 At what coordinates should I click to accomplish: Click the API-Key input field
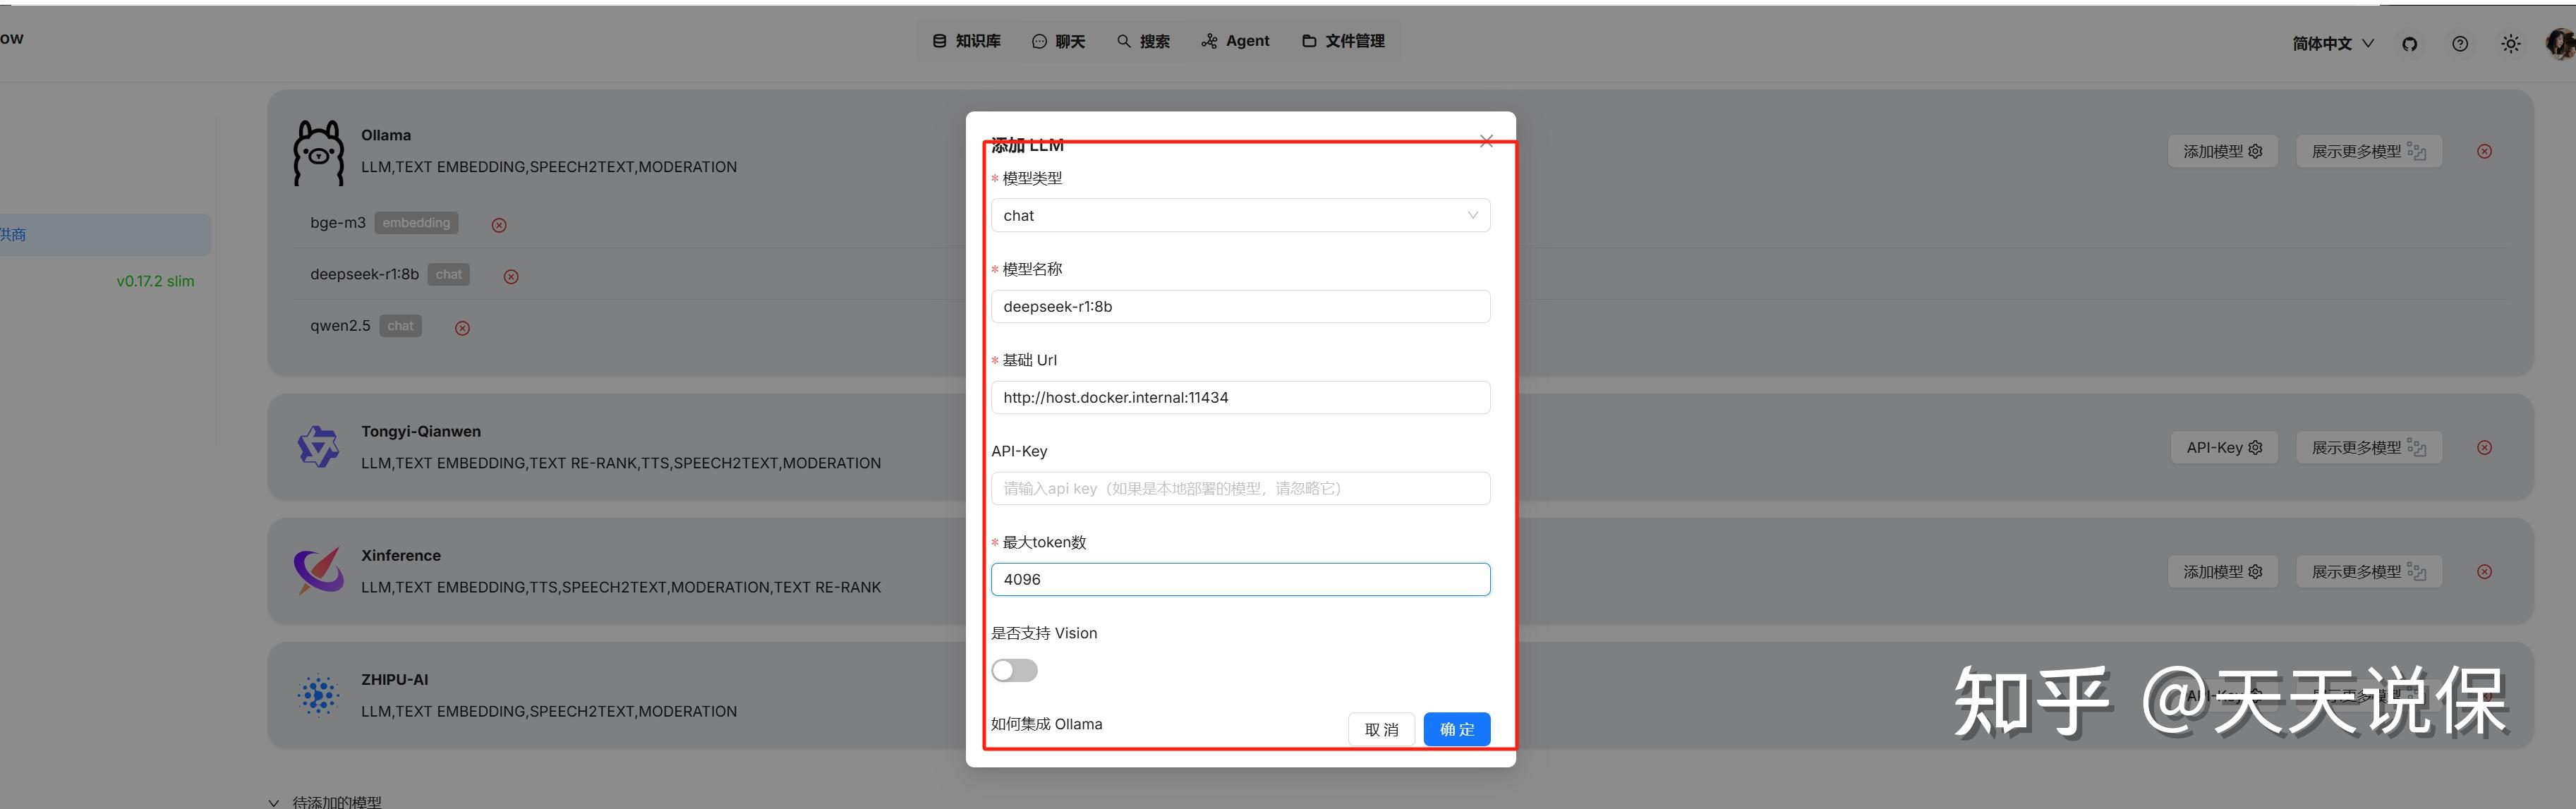pyautogui.click(x=1240, y=488)
